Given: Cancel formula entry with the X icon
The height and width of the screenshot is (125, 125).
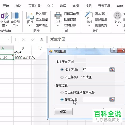Looking at the screenshot, I should 24,39.
